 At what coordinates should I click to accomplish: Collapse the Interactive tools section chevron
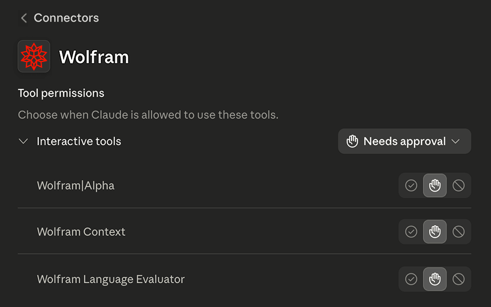tap(24, 141)
